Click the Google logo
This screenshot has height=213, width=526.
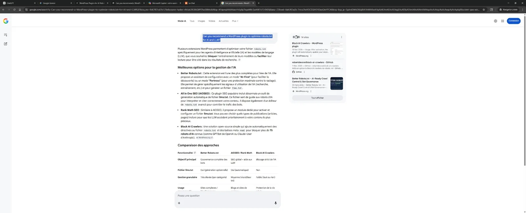(6, 21)
